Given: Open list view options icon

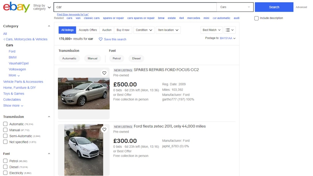Looking at the screenshot, I should [x=230, y=30].
